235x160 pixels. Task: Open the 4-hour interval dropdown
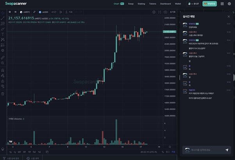(x=54, y=12)
